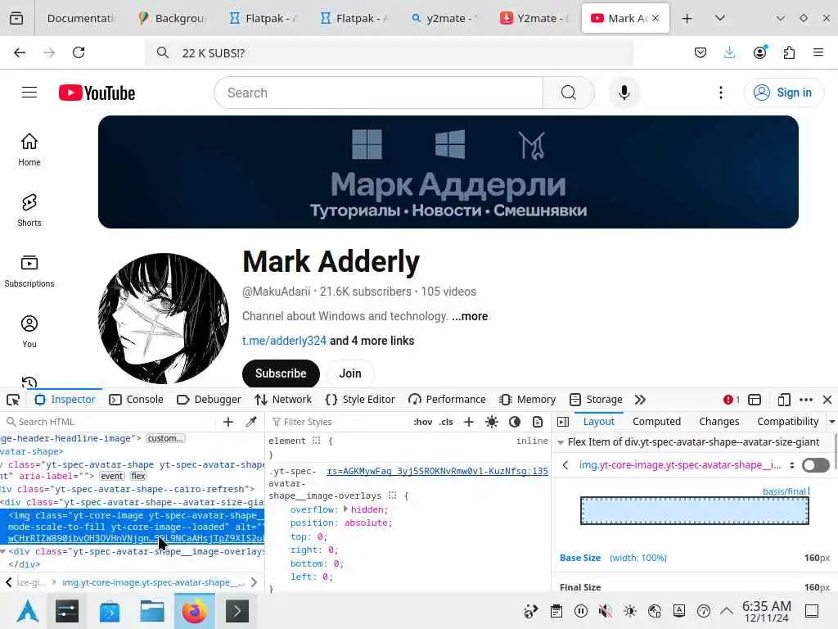Toggle print media simulation

[538, 422]
